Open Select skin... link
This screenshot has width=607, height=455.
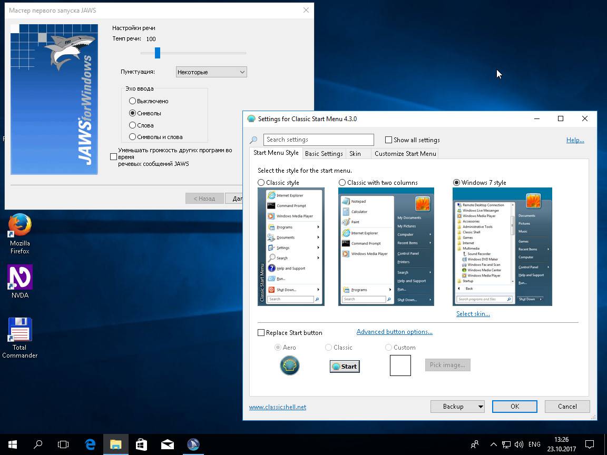(x=473, y=314)
